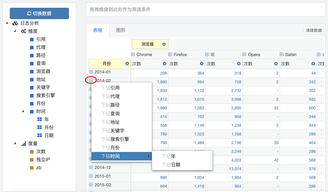Expand the 2014-01 row
The width and height of the screenshot is (328, 192).
91,72
